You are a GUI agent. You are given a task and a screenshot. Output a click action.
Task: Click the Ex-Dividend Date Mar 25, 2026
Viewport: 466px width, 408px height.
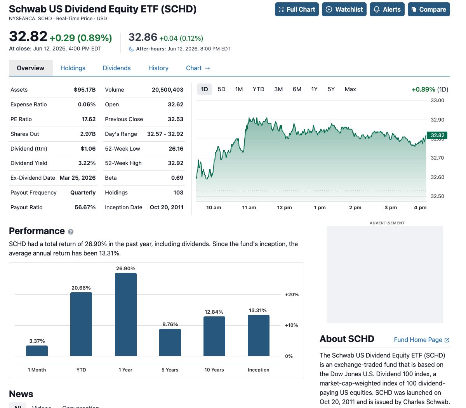(78, 178)
